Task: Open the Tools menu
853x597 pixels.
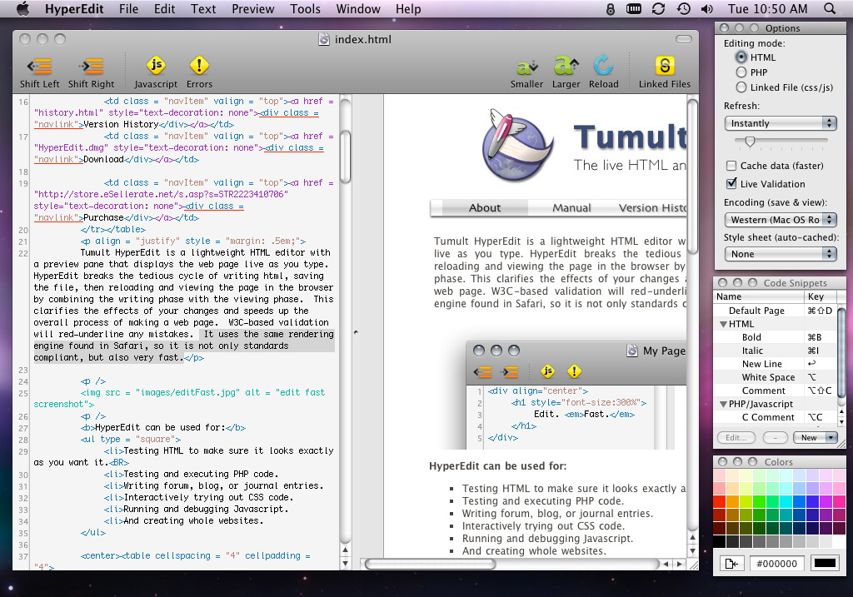Action: point(305,9)
